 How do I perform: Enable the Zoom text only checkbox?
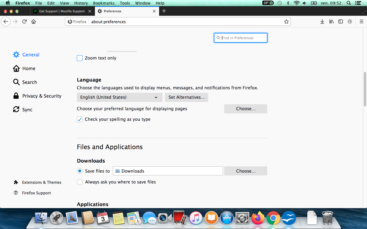80,58
